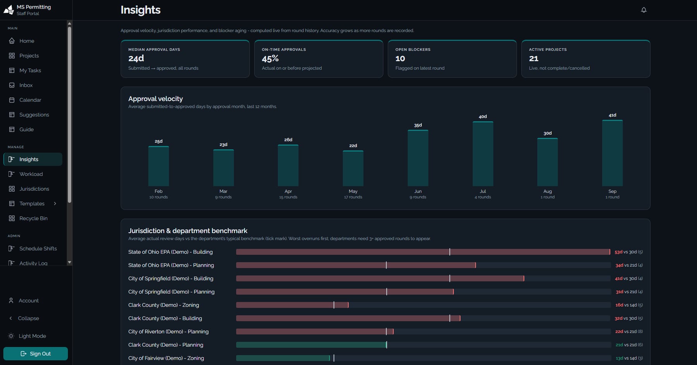Click the Workload icon
Image resolution: width=697 pixels, height=365 pixels.
[12, 174]
